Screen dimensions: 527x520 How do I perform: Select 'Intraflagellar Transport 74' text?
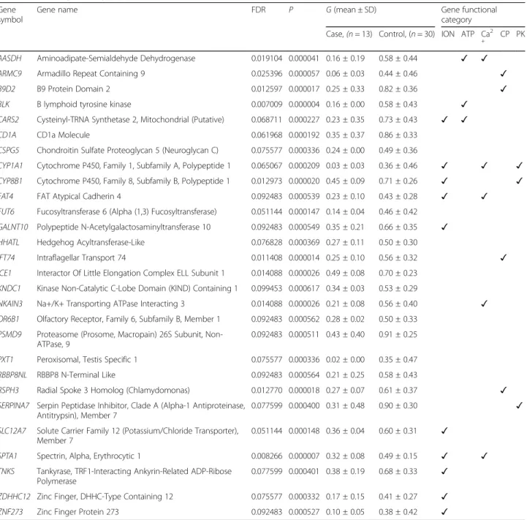81,258
